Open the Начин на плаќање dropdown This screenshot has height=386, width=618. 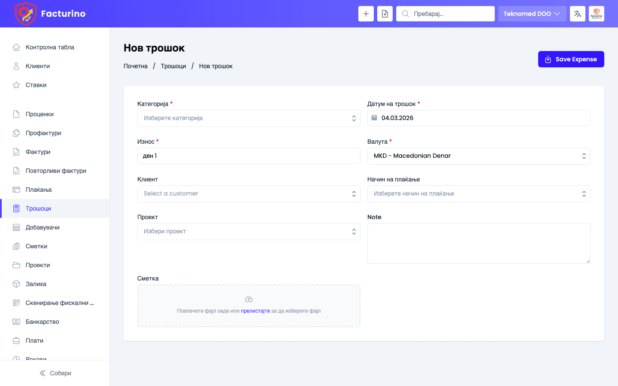coord(479,193)
